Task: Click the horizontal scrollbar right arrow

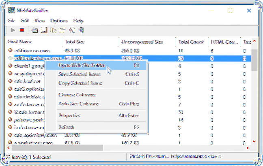Action: click(247, 147)
